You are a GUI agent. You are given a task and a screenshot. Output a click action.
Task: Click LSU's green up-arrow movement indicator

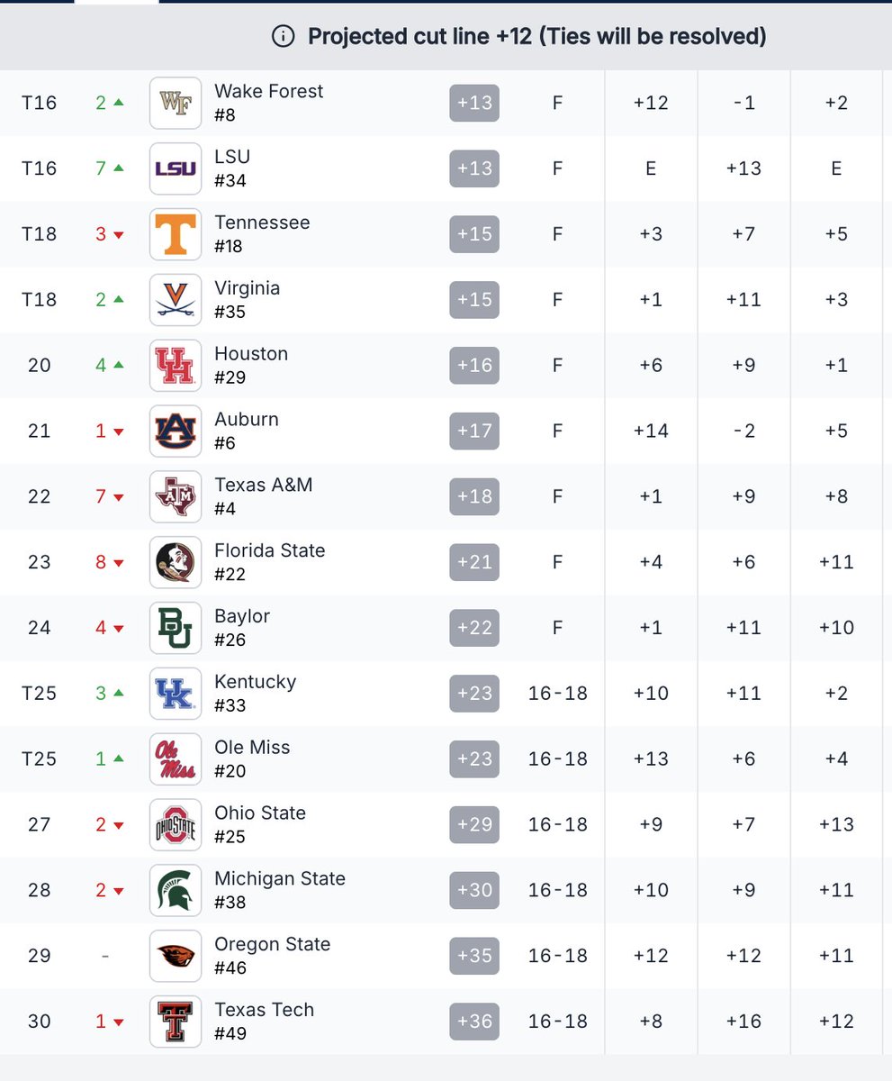click(x=119, y=168)
